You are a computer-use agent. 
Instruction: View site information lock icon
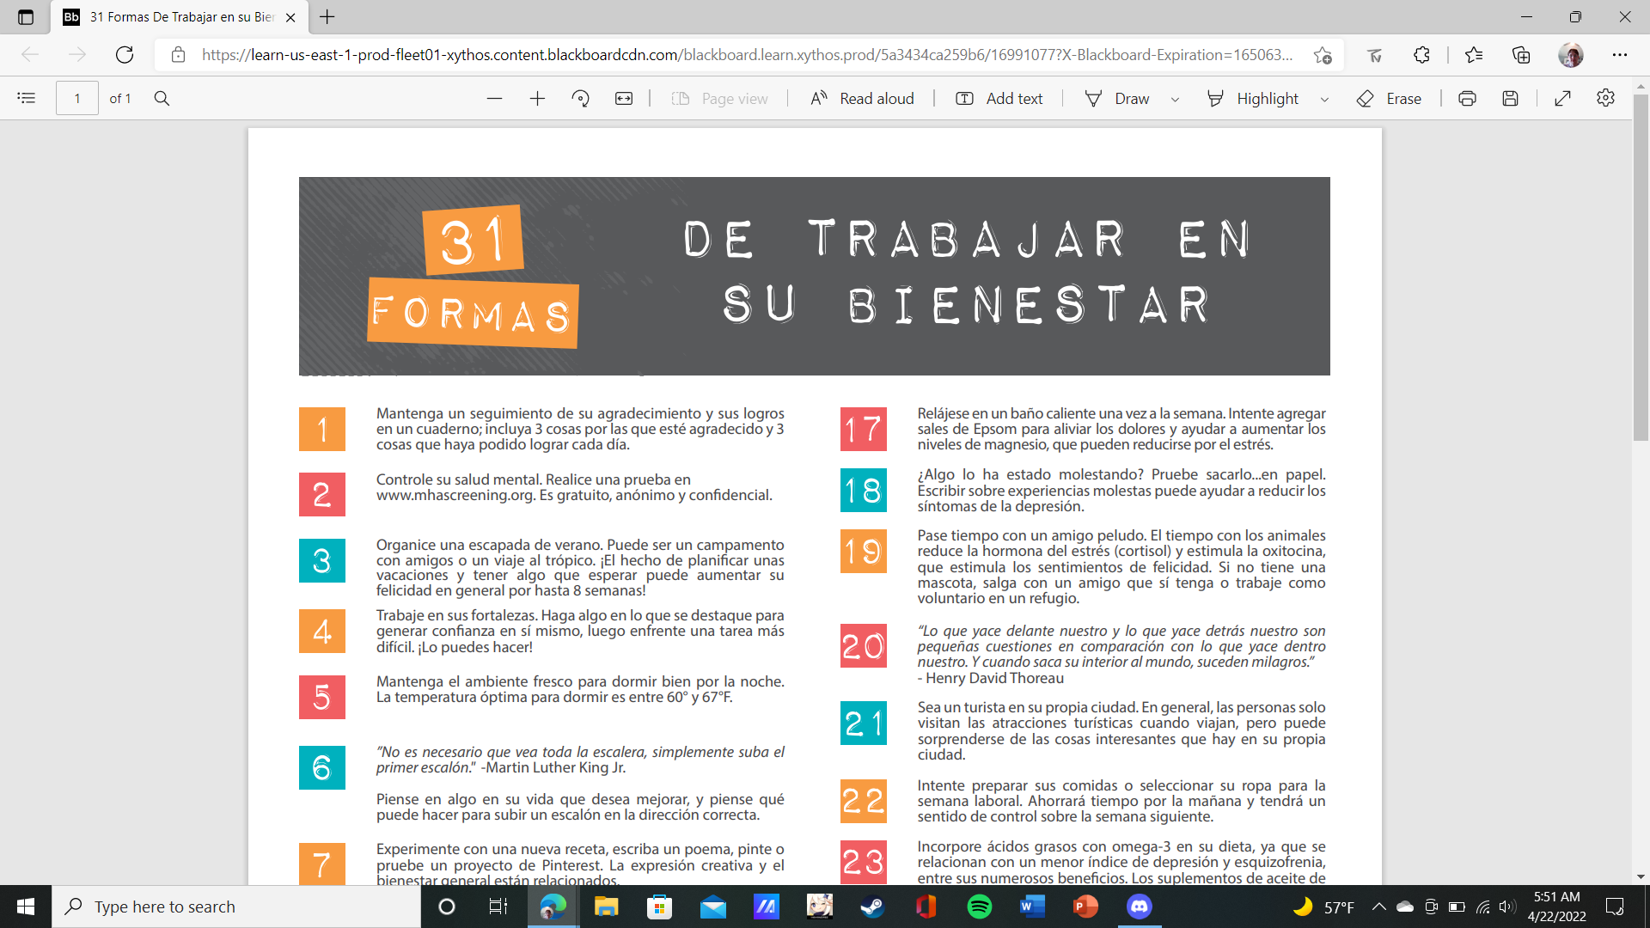(178, 55)
